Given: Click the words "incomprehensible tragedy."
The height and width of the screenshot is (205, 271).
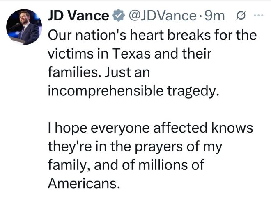Looking at the screenshot, I should tap(133, 91).
